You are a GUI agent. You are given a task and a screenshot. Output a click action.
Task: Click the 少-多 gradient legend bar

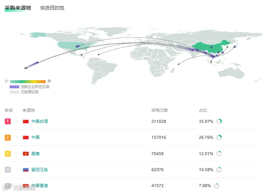click(x=28, y=82)
